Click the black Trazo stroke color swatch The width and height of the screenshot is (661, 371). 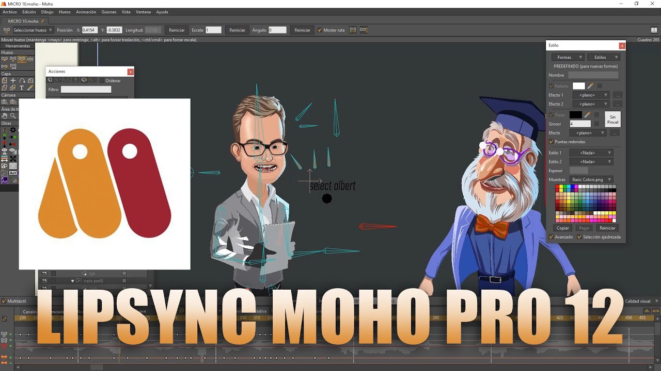pos(576,115)
